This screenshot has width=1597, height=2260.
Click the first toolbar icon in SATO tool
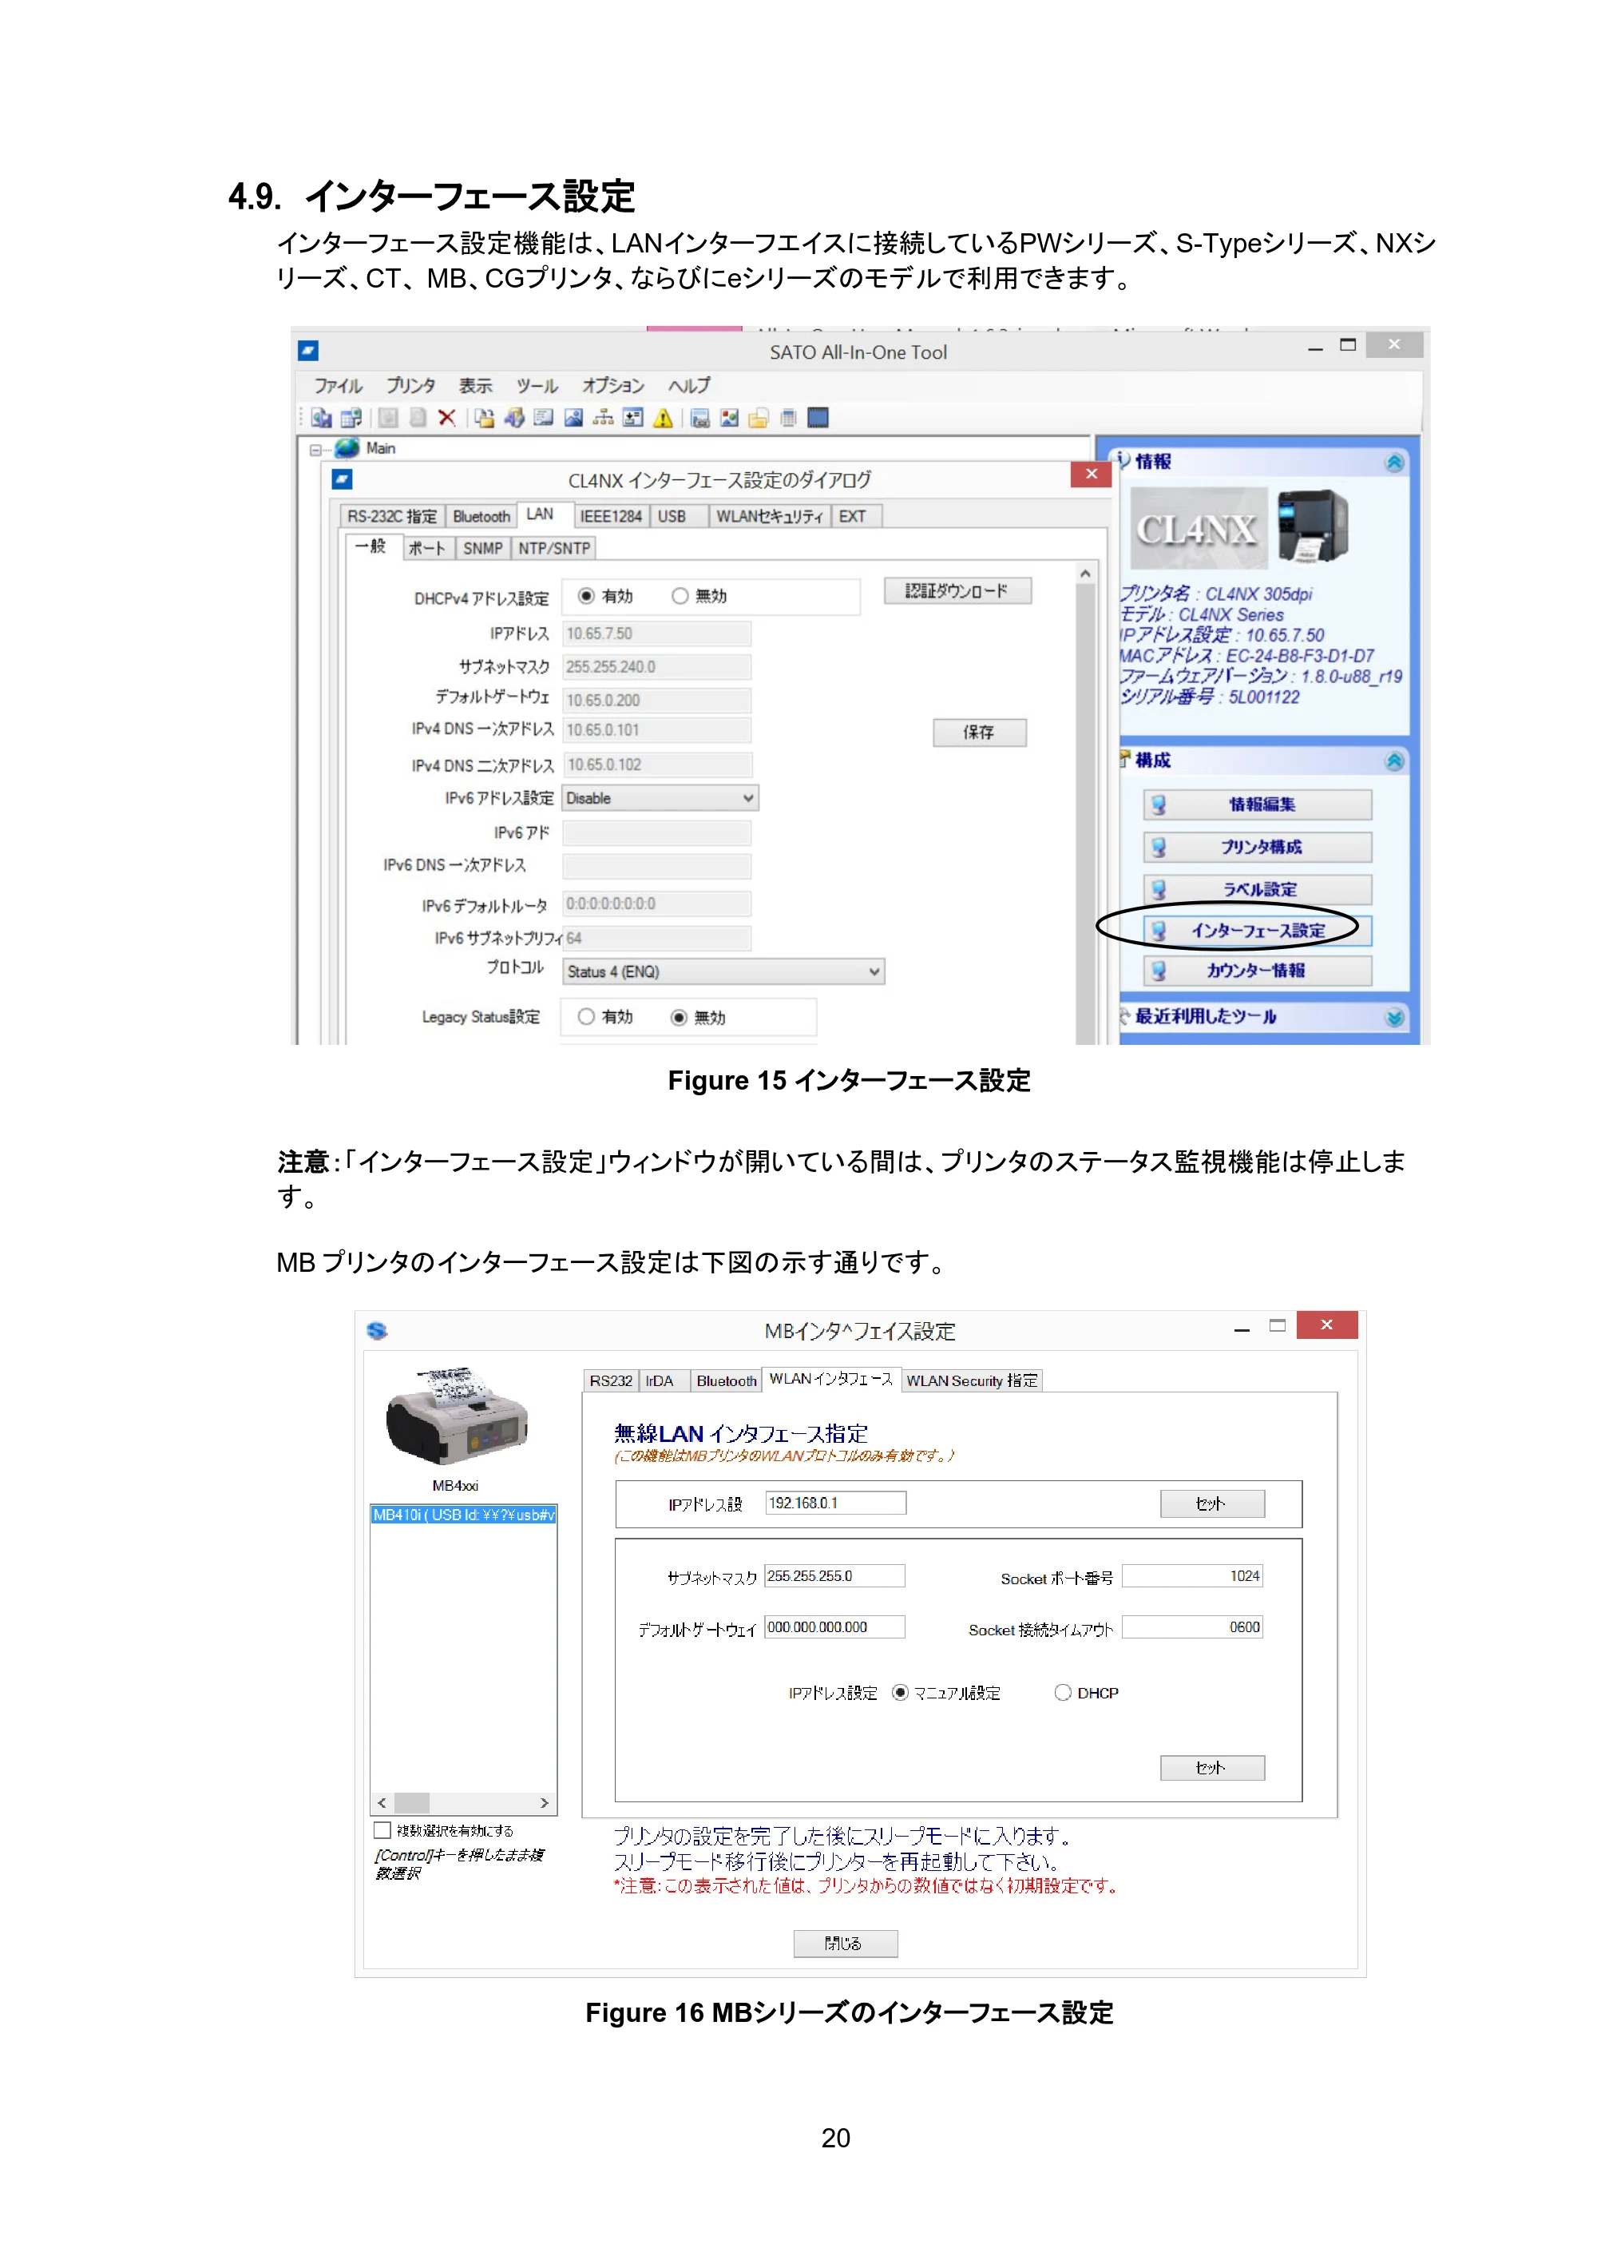[x=321, y=419]
